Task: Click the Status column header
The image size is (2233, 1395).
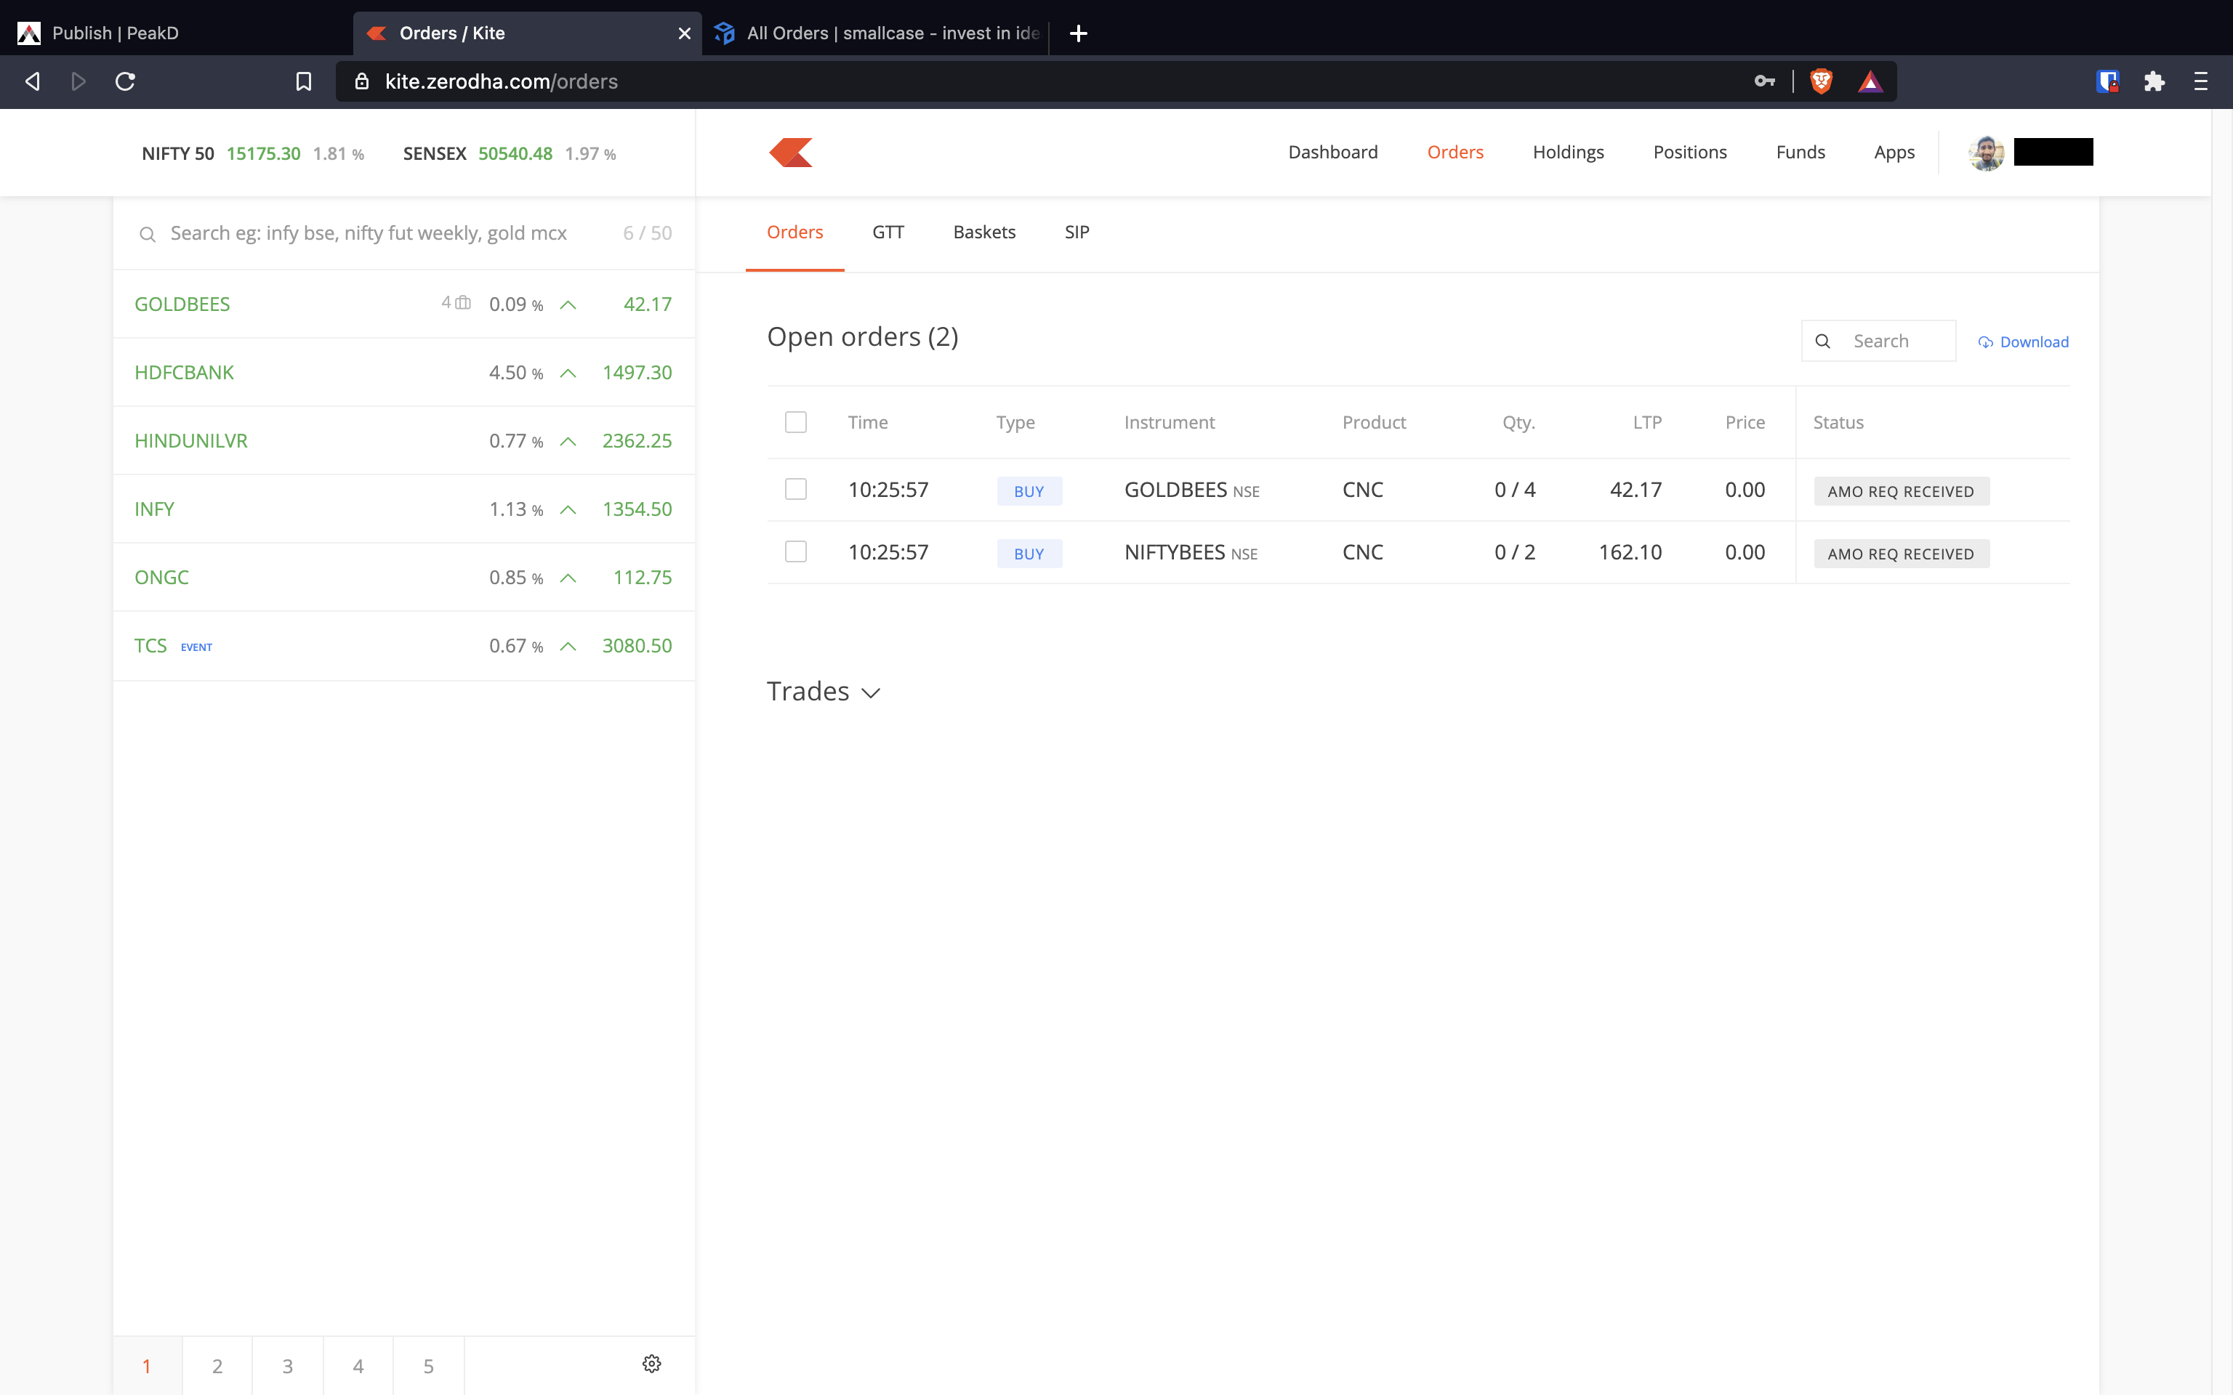Action: pyautogui.click(x=1838, y=423)
